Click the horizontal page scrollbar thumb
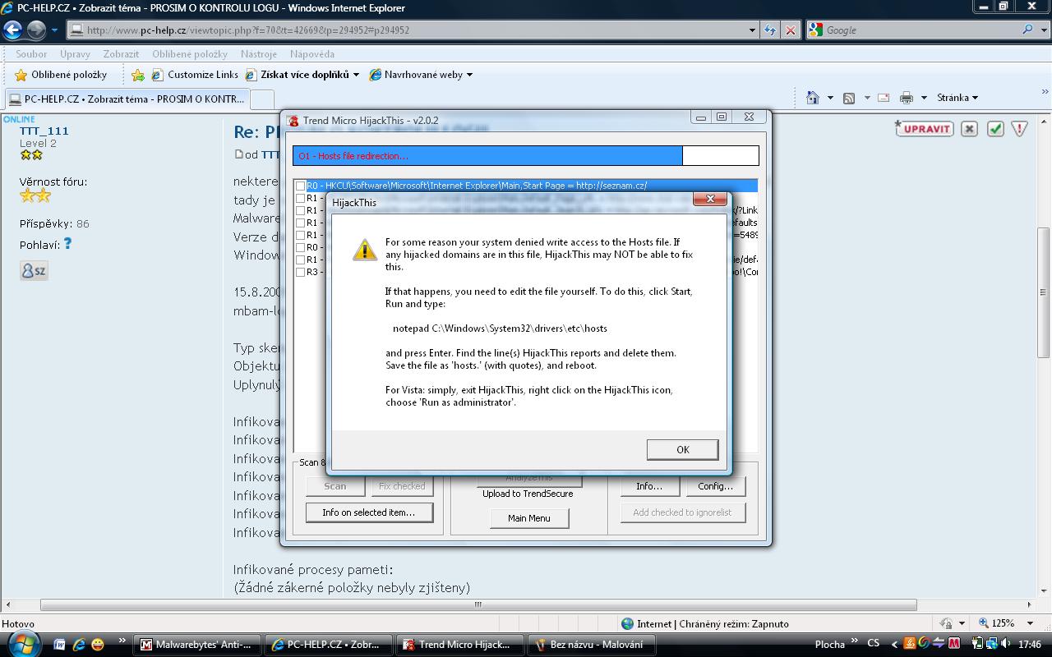The image size is (1052, 657). click(478, 605)
